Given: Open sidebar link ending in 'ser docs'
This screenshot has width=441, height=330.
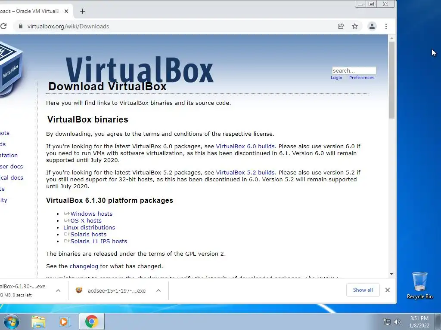Looking at the screenshot, I should click(12, 166).
